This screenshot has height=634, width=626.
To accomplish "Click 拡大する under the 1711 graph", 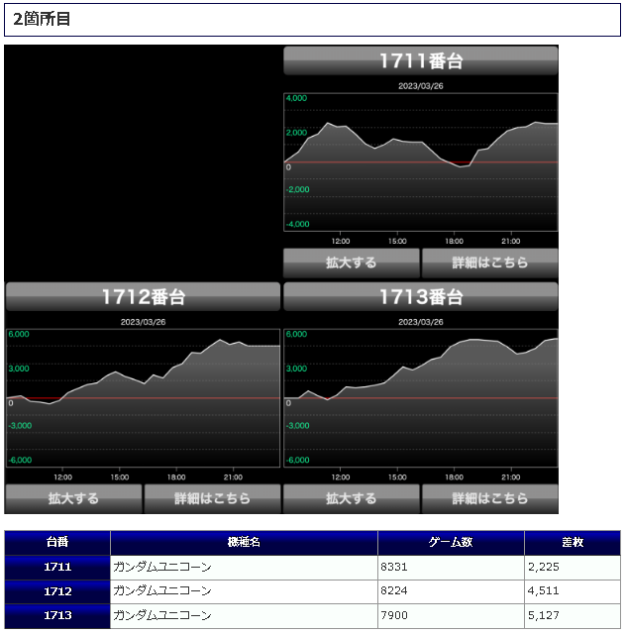I will pos(352,263).
